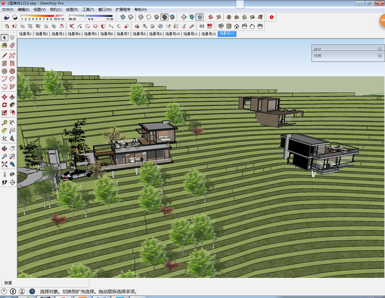The width and height of the screenshot is (385, 298).
Task: Select the Rotate tool
Action: [x=5, y=105]
